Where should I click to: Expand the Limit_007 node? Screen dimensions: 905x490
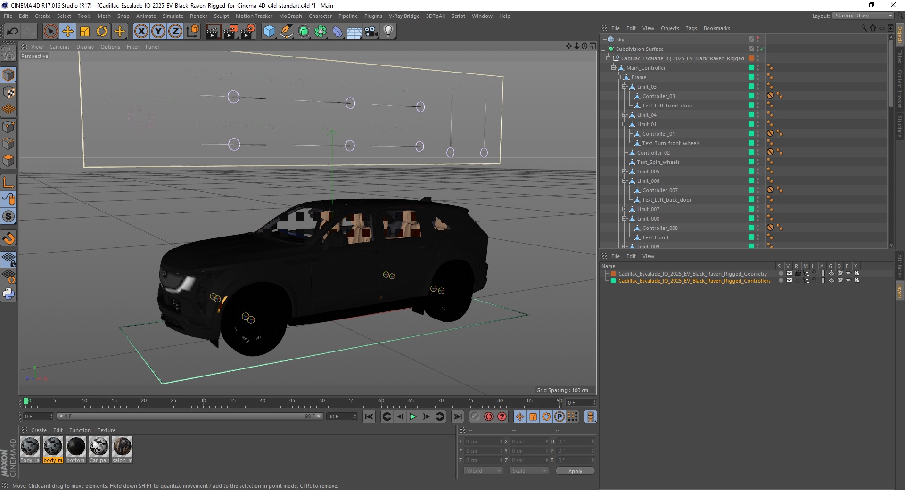[624, 209]
